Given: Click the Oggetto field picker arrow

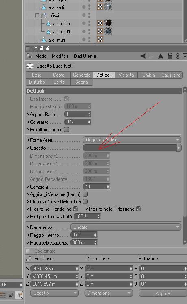Looking at the screenshot, I should point(179,148).
